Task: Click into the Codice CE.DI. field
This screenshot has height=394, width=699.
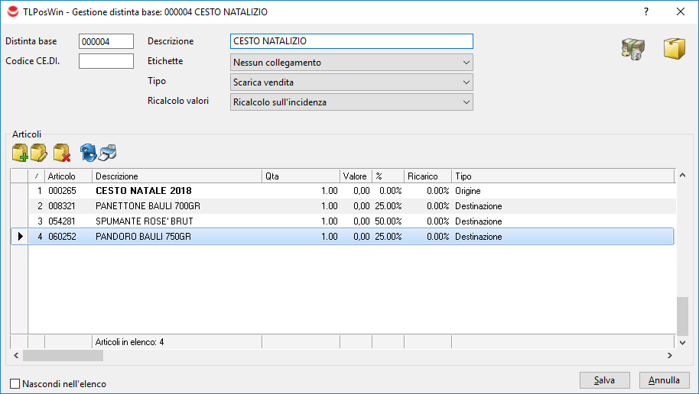Action: [x=106, y=61]
